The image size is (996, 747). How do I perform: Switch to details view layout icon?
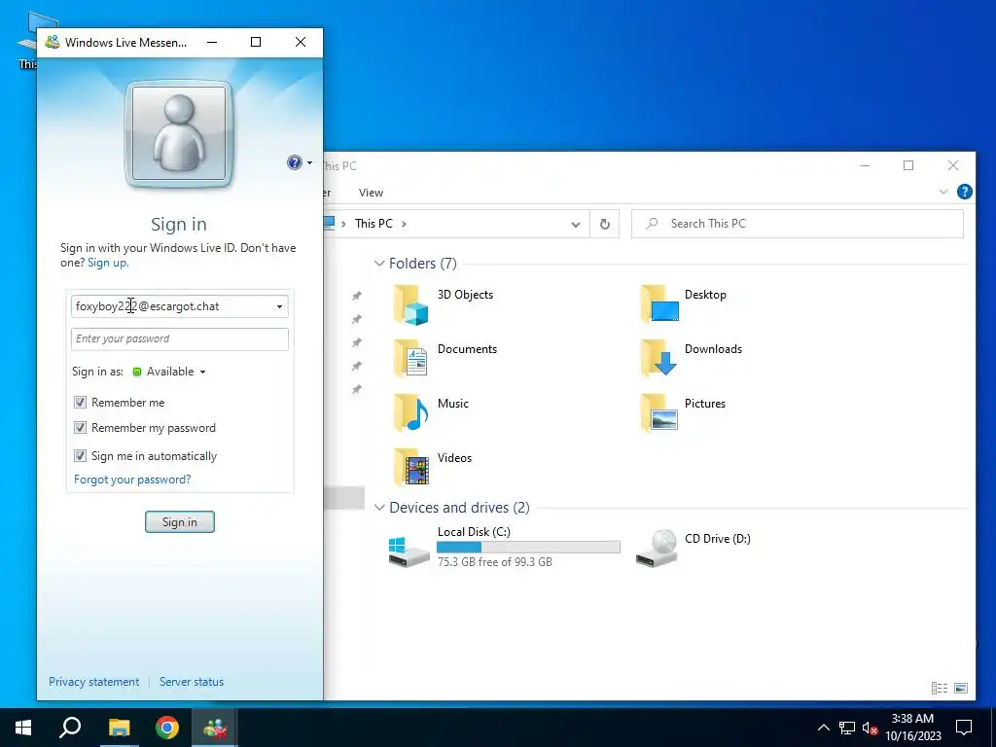coord(940,688)
